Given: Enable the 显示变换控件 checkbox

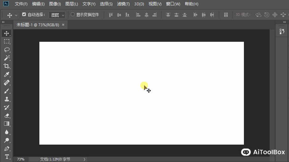Looking at the screenshot, I should [x=73, y=14].
